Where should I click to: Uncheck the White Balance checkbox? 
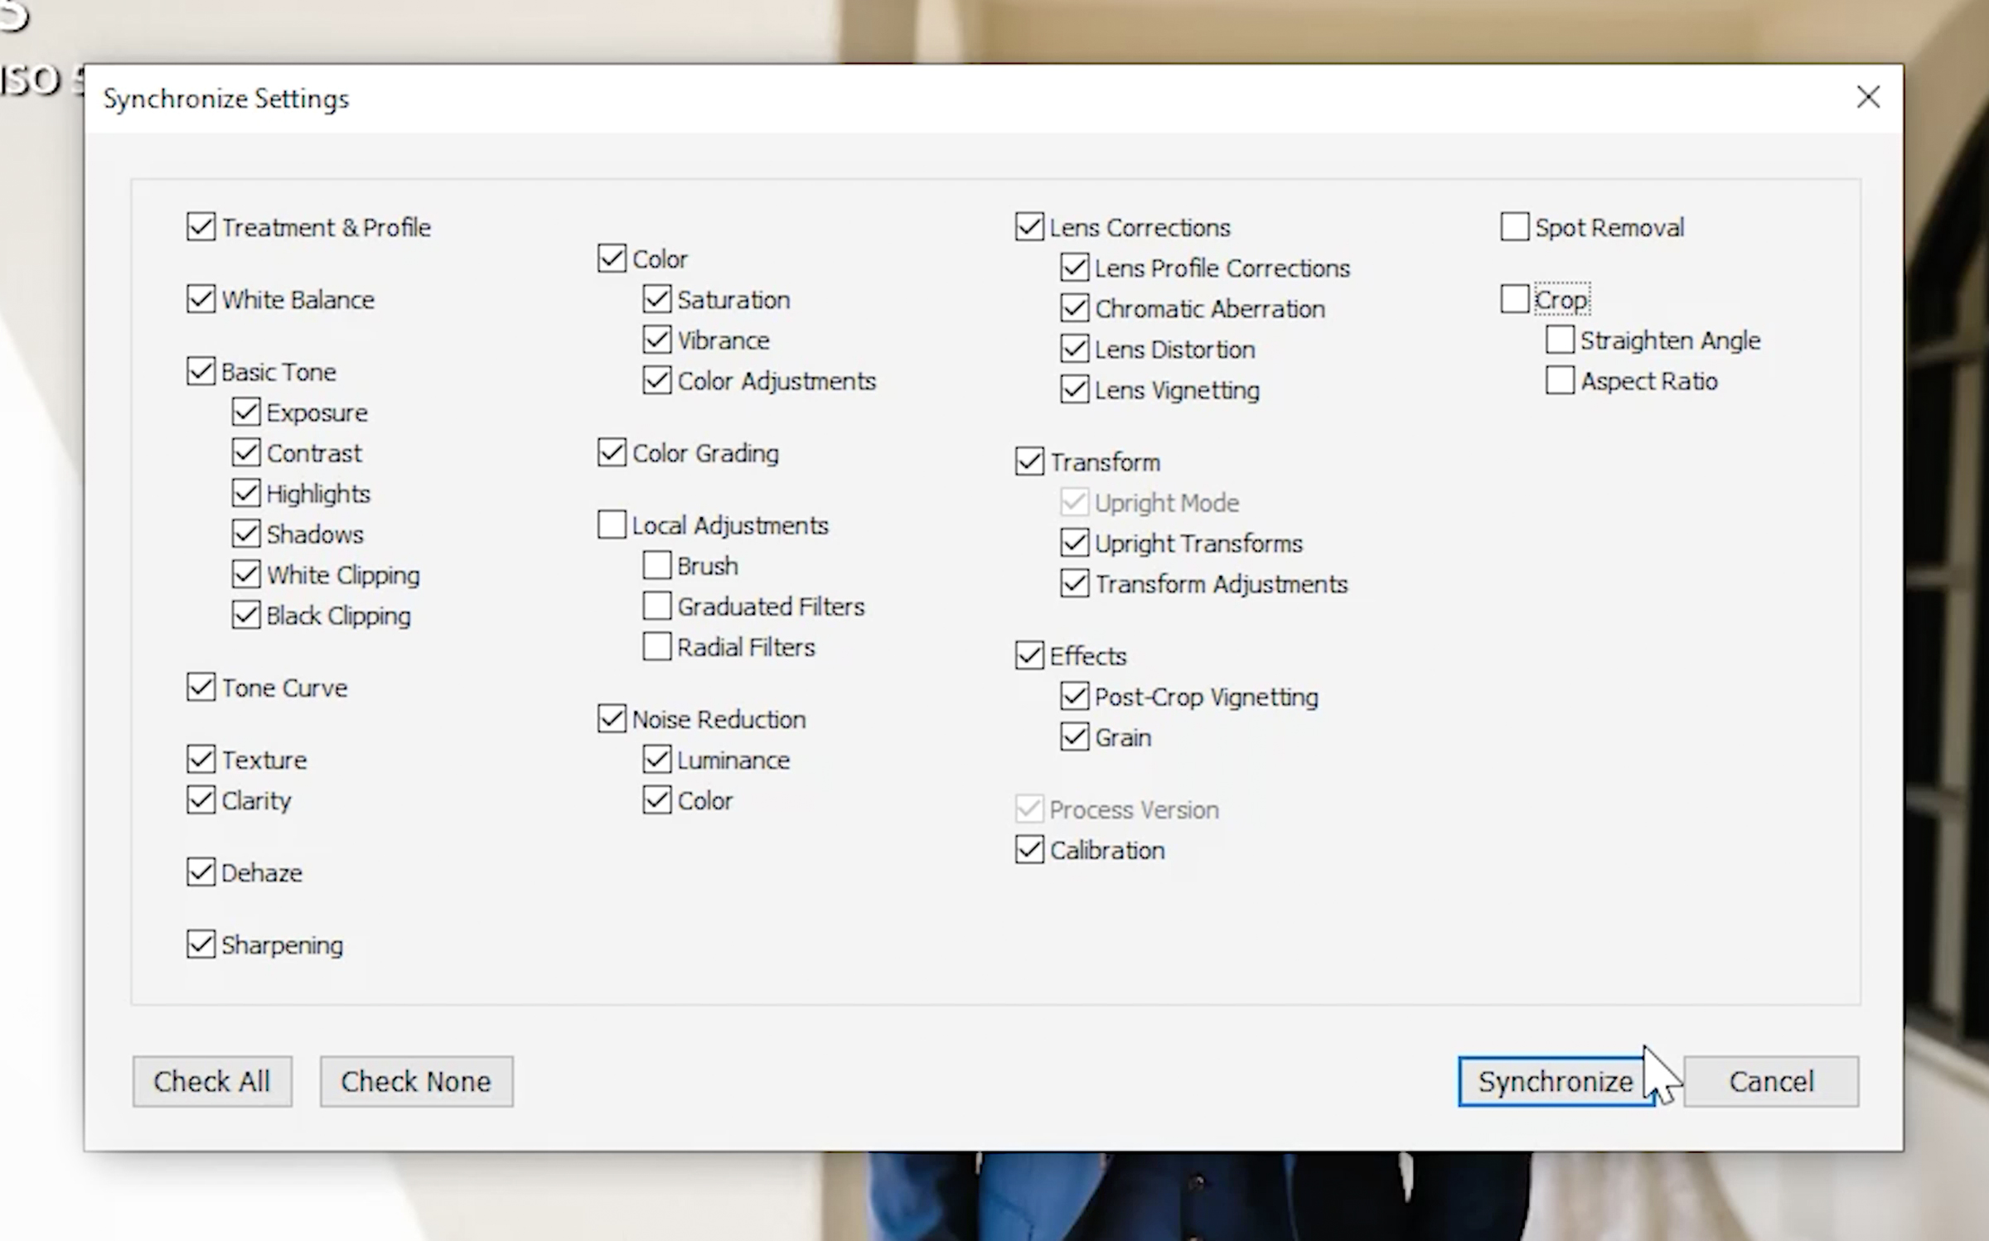[201, 299]
